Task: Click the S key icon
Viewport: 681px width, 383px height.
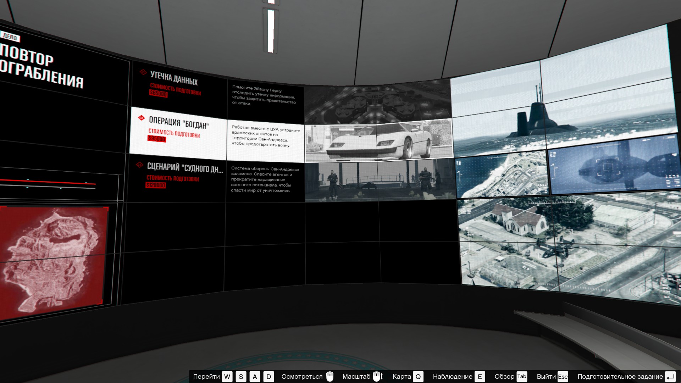Action: click(241, 377)
